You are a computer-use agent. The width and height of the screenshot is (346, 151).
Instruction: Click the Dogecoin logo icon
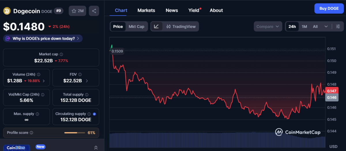7,11
